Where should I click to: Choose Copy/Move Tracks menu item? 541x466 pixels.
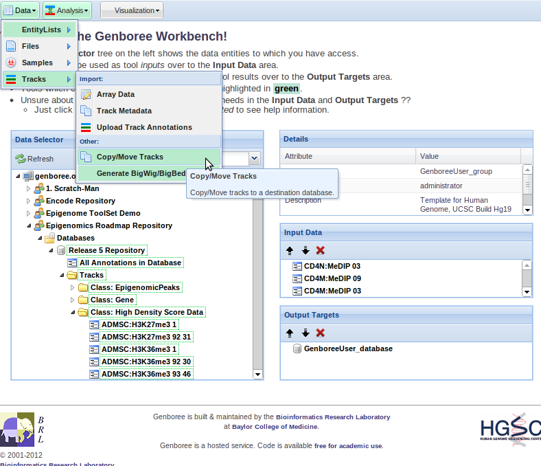coord(130,157)
